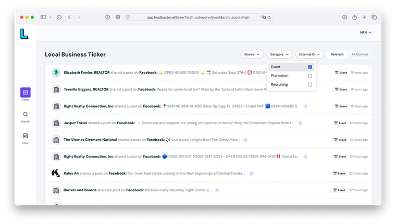Viewport: 396px width, 224px height.
Task: Click the Kalos Air logo avatar
Action: point(56,174)
